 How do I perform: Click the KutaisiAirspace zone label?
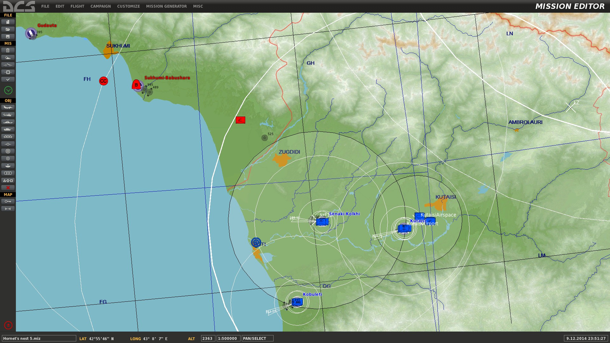coord(438,215)
